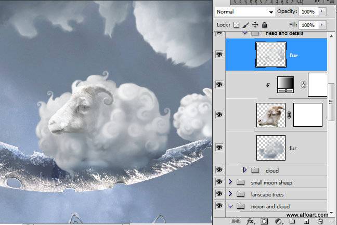This screenshot has height=225, width=337.
Task: Click the layers panel scrollbar thumb
Action: [x=331, y=102]
